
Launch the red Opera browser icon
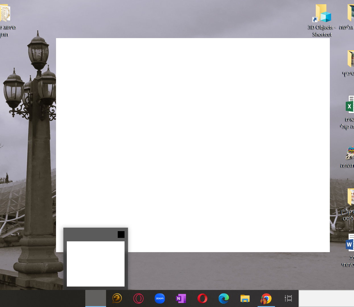(202, 298)
